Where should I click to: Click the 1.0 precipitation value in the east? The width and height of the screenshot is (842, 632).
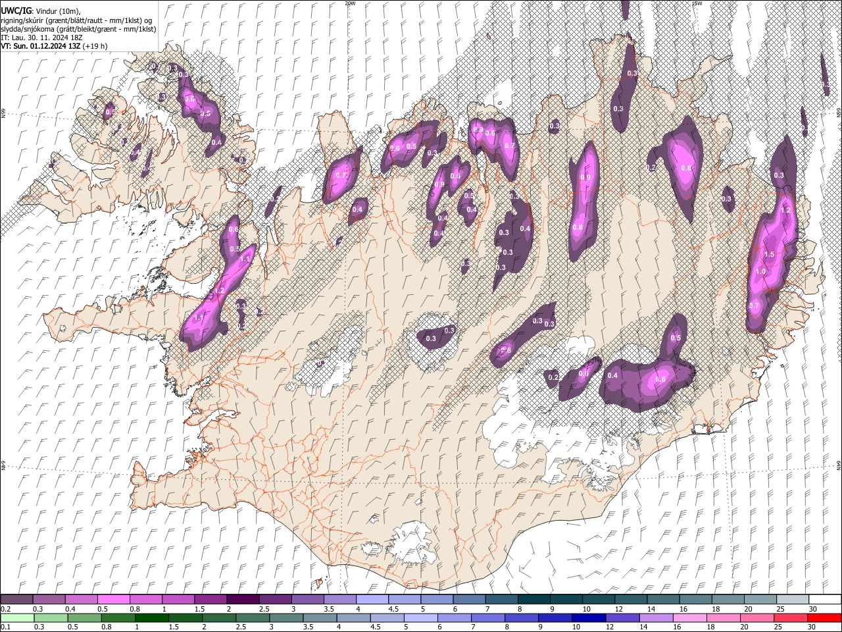761,271
